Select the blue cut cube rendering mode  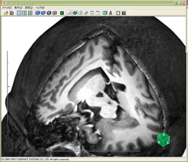[43, 13]
